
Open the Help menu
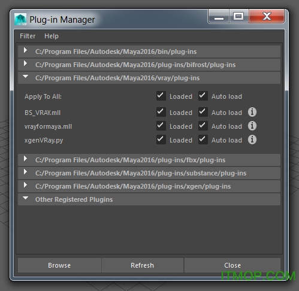pos(52,36)
